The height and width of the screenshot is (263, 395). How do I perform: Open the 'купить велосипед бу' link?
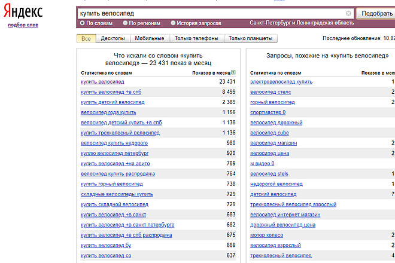click(106, 246)
